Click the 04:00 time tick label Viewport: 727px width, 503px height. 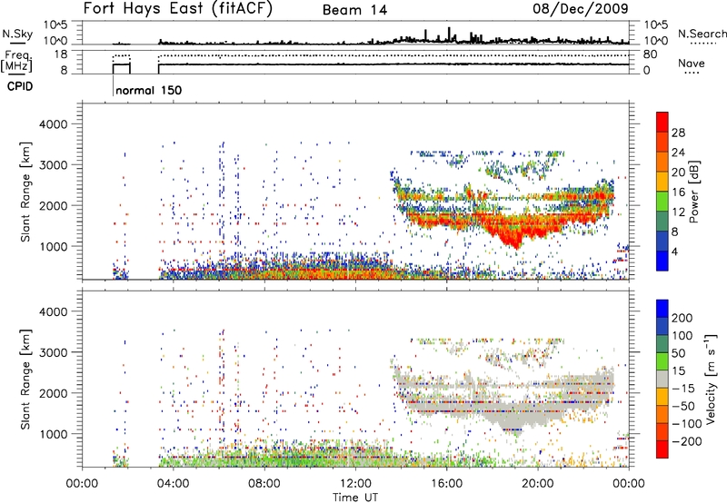(x=173, y=483)
